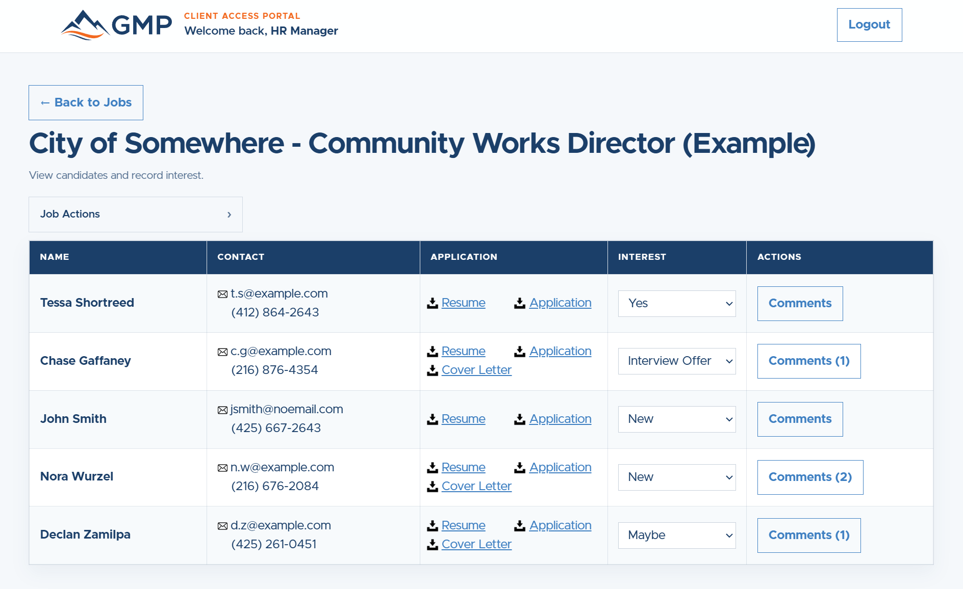Click the name Chase Gaffaney
Viewport: 963px width, 589px height.
86,361
